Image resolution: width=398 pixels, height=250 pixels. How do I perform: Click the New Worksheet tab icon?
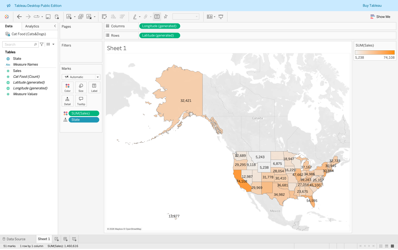tap(57, 239)
